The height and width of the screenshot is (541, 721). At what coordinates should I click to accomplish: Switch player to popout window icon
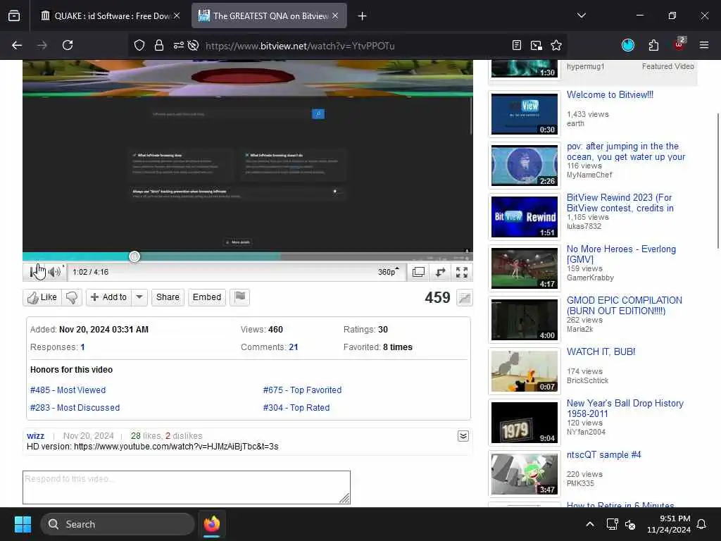[418, 272]
